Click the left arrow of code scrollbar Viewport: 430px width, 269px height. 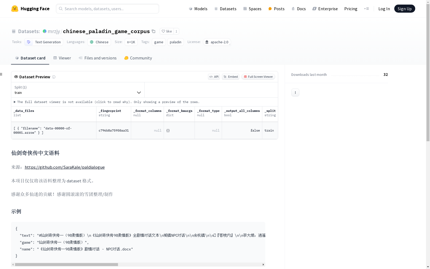pos(13,264)
